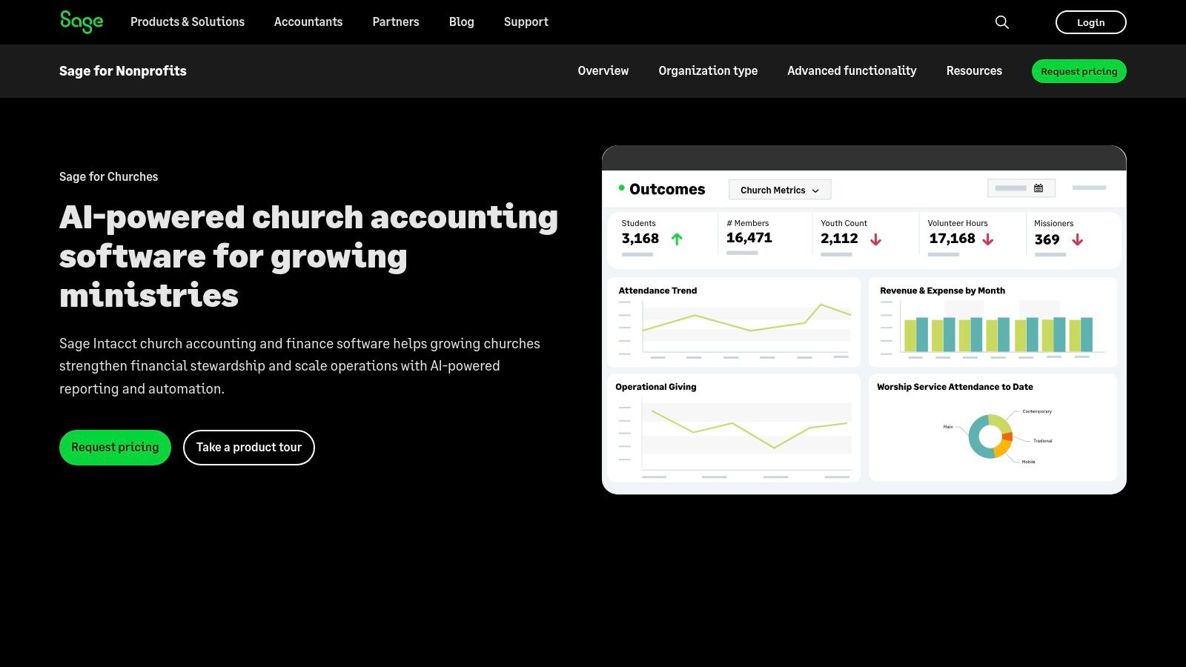
Task: Click the Sage logo
Action: pos(81,21)
